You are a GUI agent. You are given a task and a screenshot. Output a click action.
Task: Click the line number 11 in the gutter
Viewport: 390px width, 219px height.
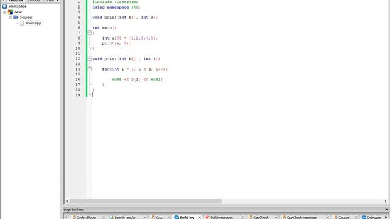coord(77,54)
